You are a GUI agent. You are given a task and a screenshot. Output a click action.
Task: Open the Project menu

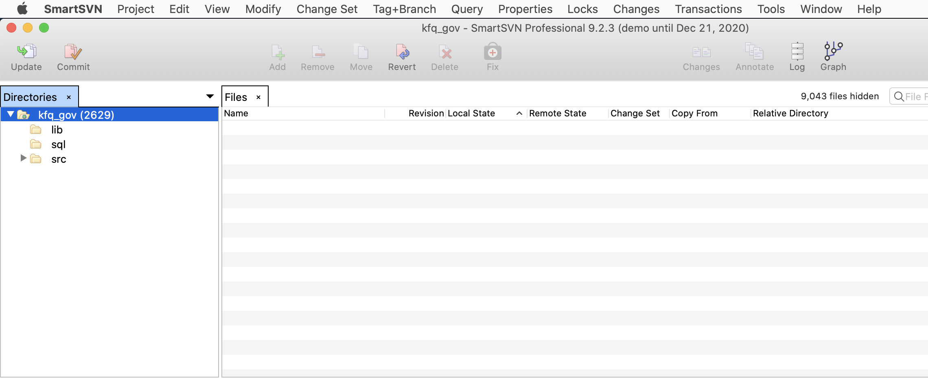click(x=136, y=9)
